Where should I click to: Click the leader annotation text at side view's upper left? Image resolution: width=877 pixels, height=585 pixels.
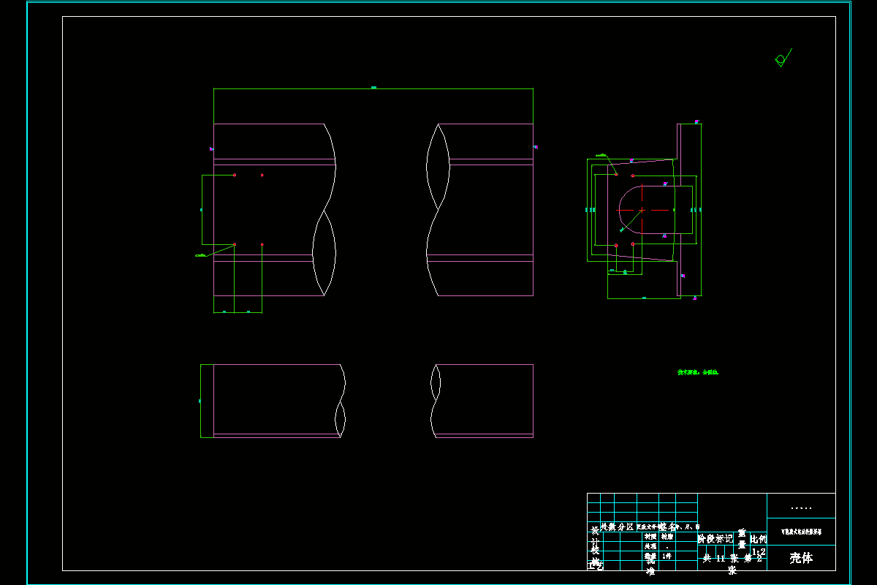click(x=601, y=155)
